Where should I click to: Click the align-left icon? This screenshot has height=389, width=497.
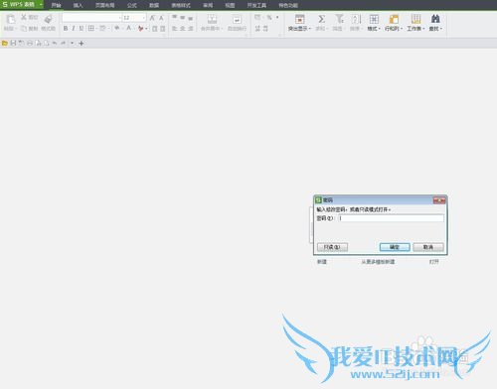click(x=175, y=29)
